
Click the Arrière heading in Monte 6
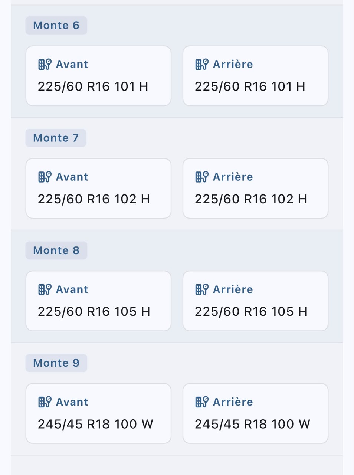pyautogui.click(x=233, y=64)
